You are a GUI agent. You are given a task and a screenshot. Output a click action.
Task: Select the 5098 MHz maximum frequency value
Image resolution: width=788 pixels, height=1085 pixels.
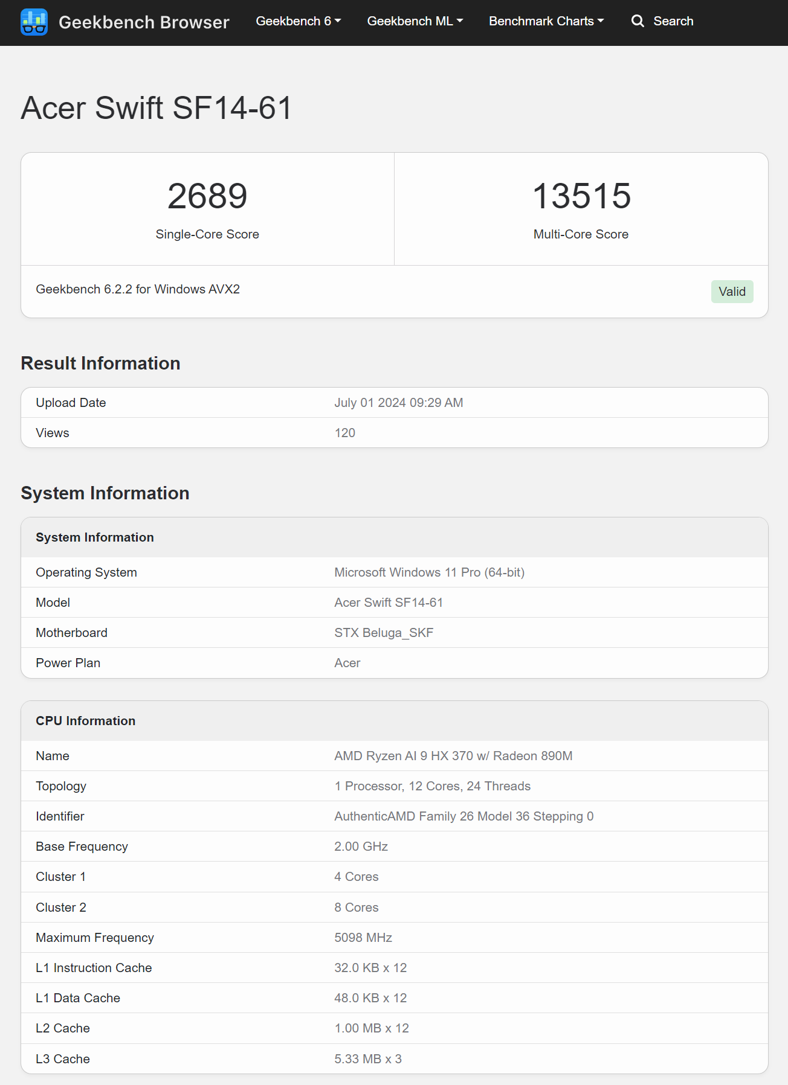coord(363,938)
